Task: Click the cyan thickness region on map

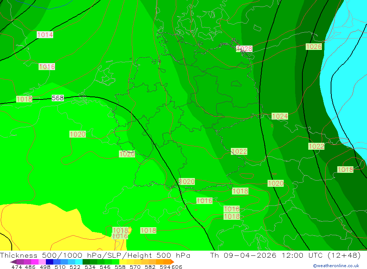Action: 346,70
